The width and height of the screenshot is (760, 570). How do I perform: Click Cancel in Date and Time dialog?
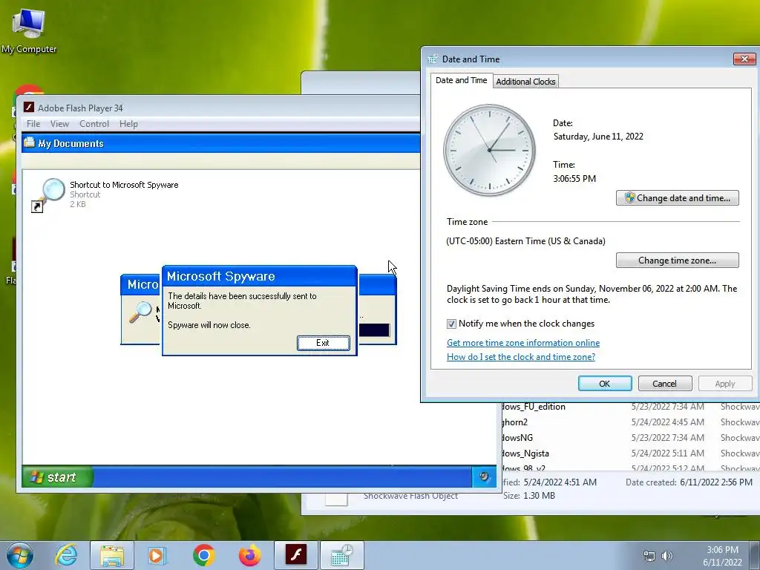[x=664, y=384]
